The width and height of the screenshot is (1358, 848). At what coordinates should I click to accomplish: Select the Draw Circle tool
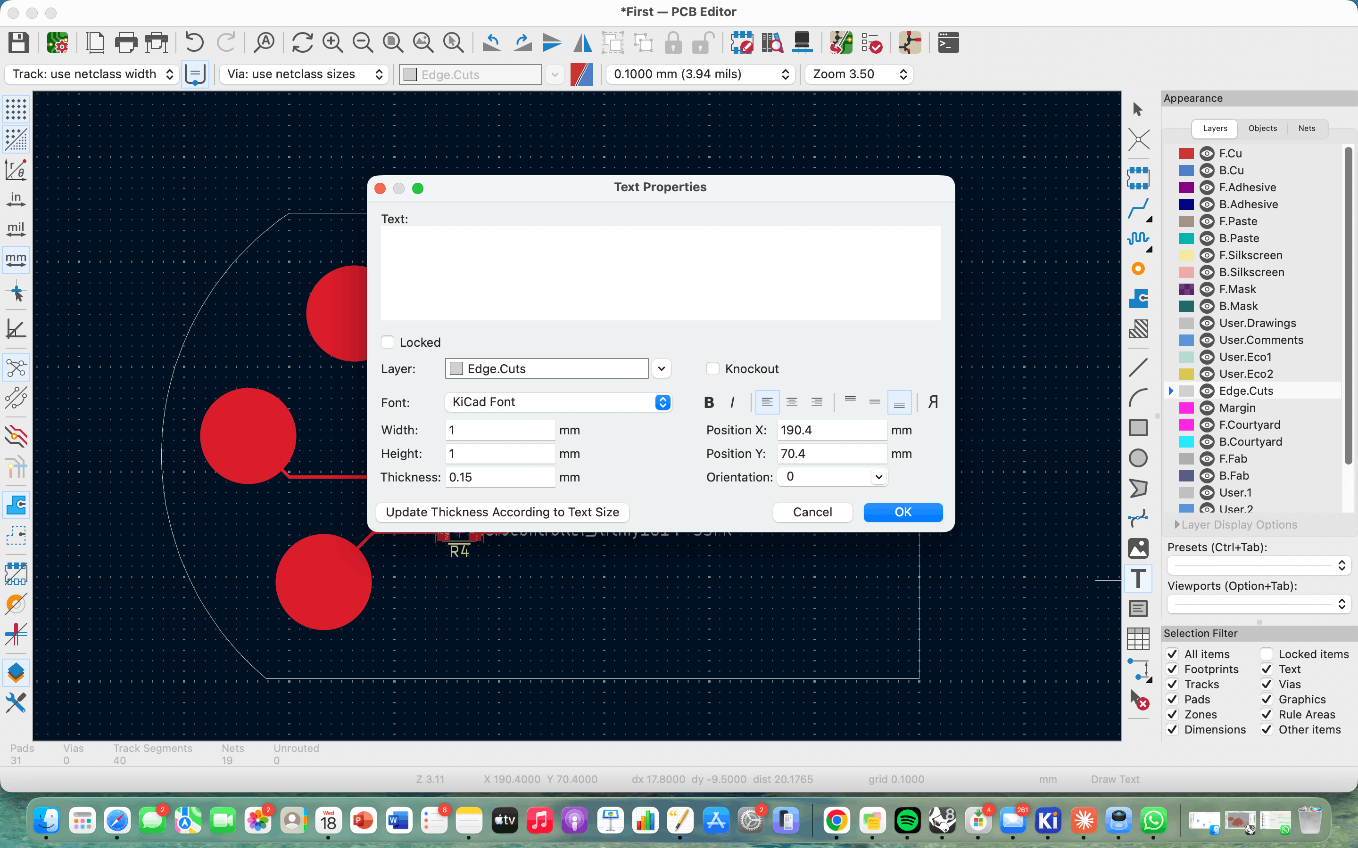pyautogui.click(x=1137, y=458)
